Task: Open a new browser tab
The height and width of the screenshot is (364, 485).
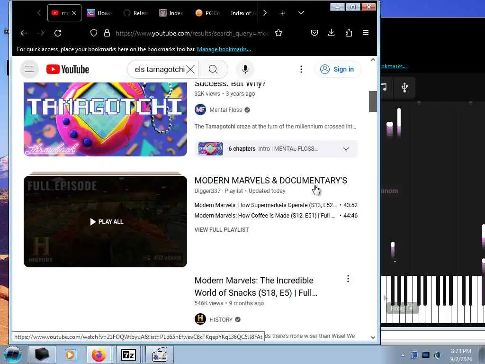Action: [x=282, y=13]
